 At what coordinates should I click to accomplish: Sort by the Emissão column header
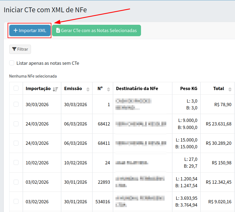(73, 88)
